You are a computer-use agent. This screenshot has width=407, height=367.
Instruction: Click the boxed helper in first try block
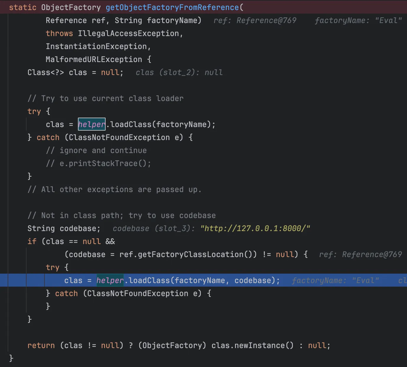tap(91, 124)
